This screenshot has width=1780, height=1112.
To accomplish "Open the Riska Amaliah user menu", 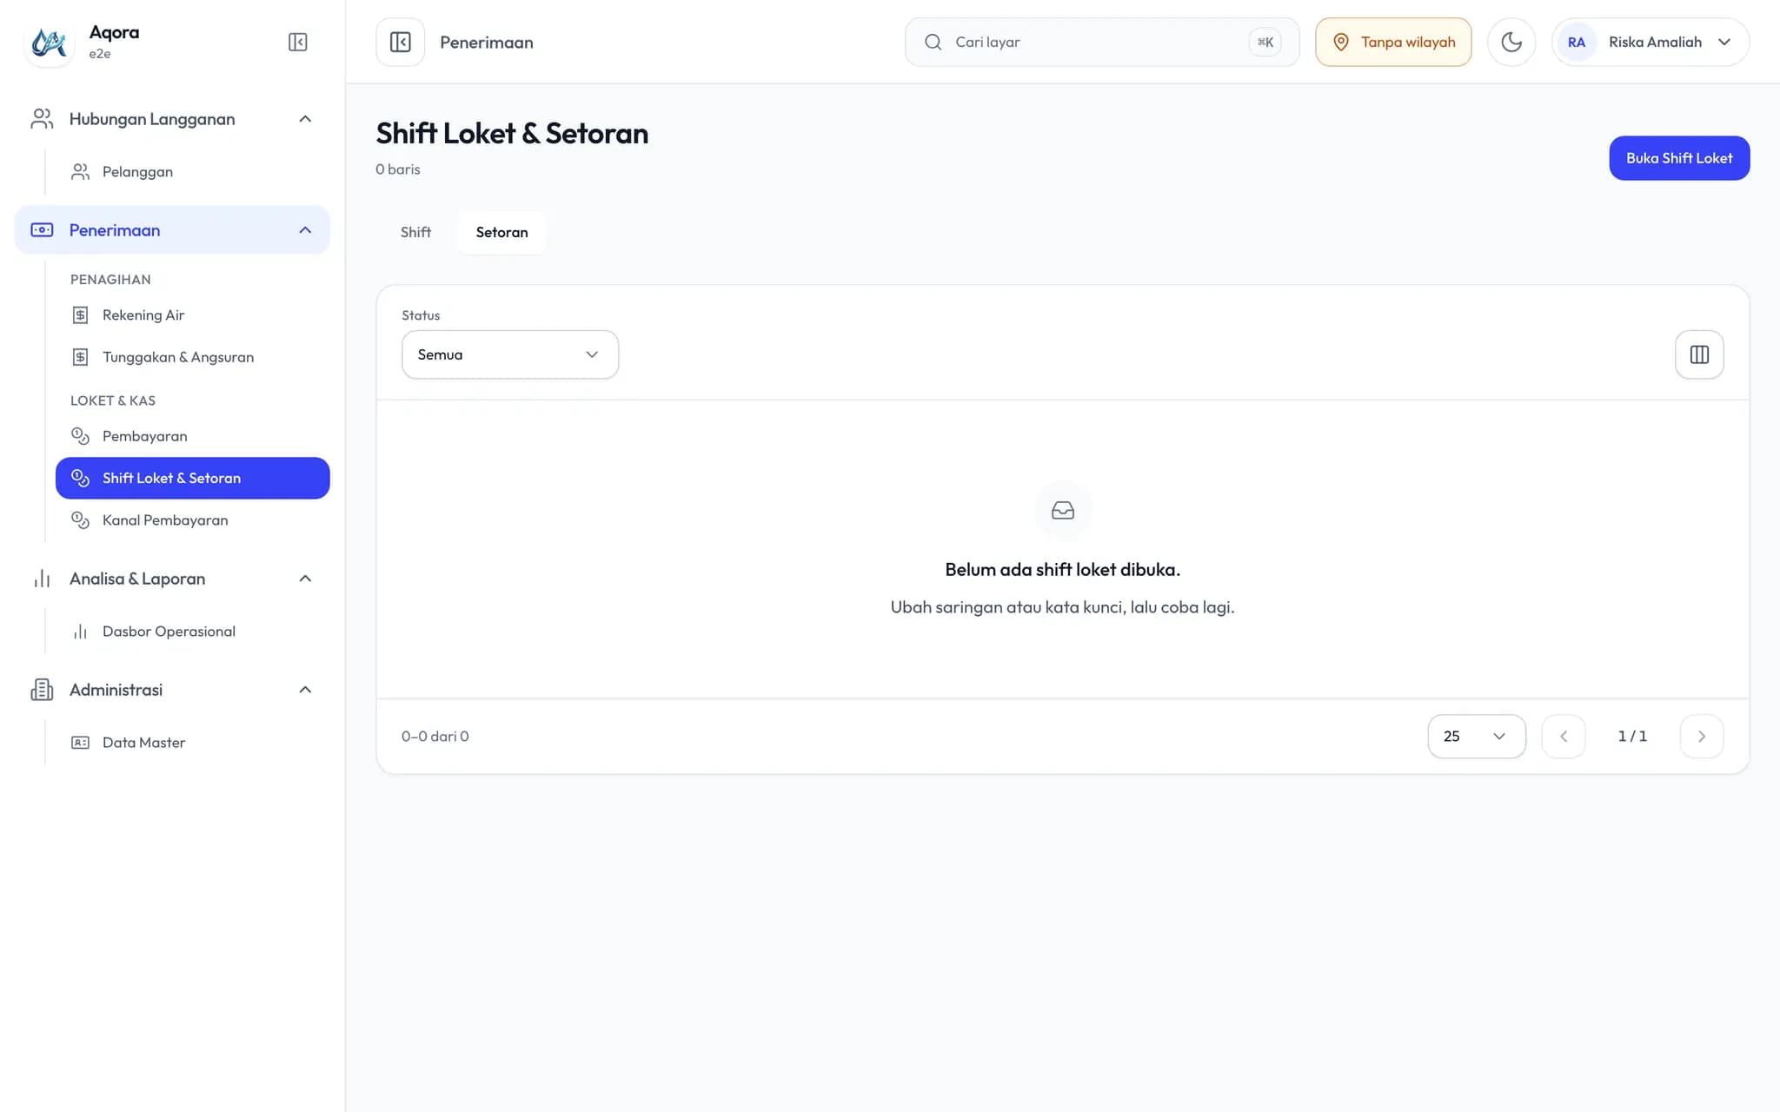I will (x=1650, y=42).
